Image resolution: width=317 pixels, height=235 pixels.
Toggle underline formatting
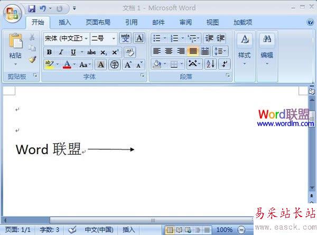click(73, 52)
